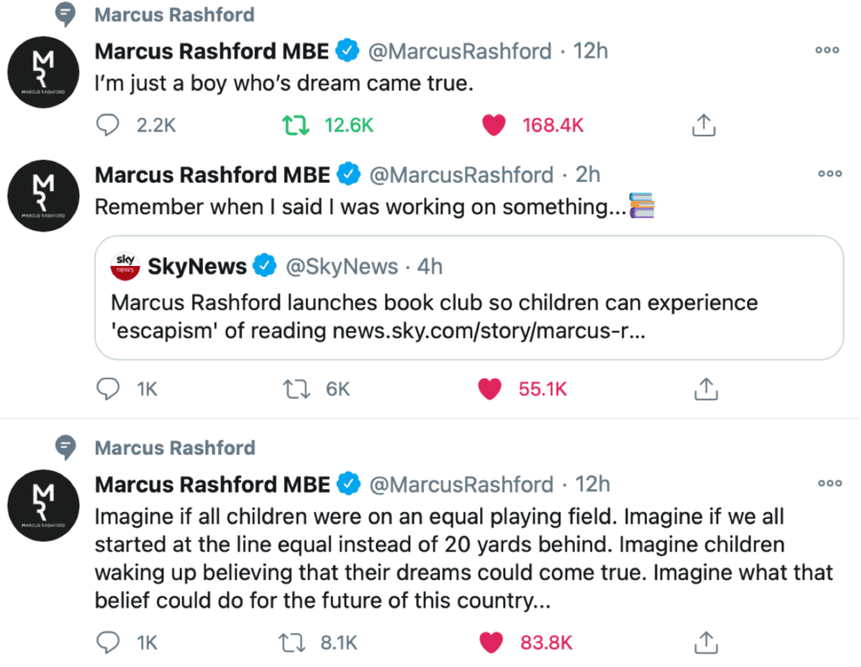Viewport: 861px width, 667px height.
Task: Undo retweet on the "dream came true" tweet
Action: click(x=292, y=125)
